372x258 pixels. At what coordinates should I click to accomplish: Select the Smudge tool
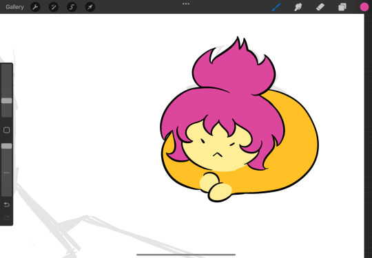pos(298,7)
